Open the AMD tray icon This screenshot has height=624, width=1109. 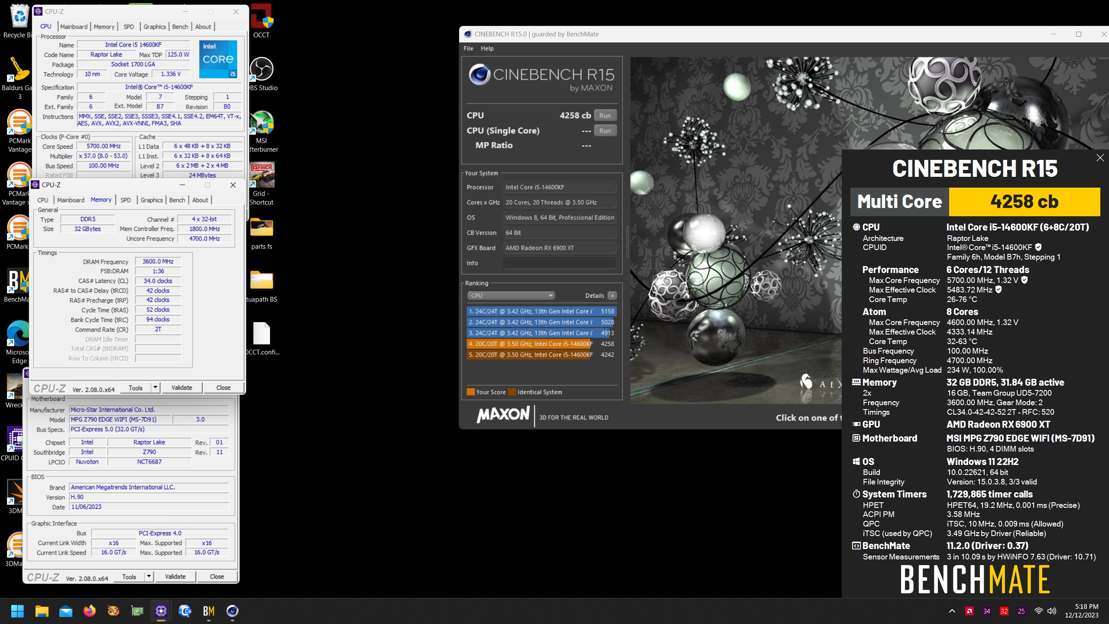[970, 611]
